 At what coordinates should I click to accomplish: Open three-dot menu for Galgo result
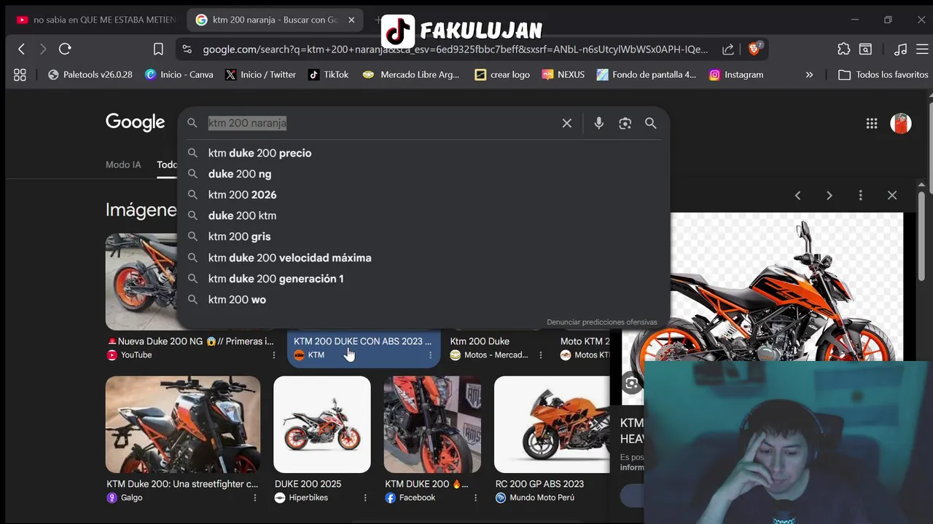[x=254, y=498]
